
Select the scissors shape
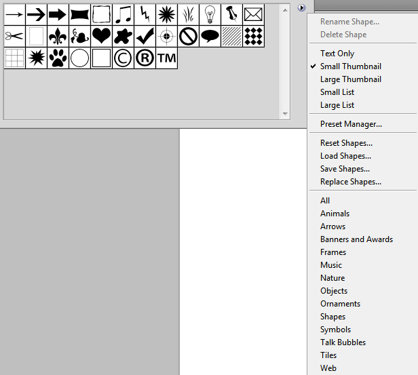pyautogui.click(x=15, y=36)
